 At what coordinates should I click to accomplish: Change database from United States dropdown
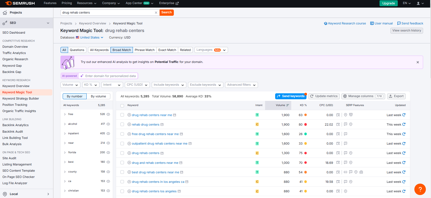pos(90,37)
